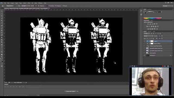Select the Crop tool
The height and width of the screenshot is (98, 174).
tap(2, 21)
